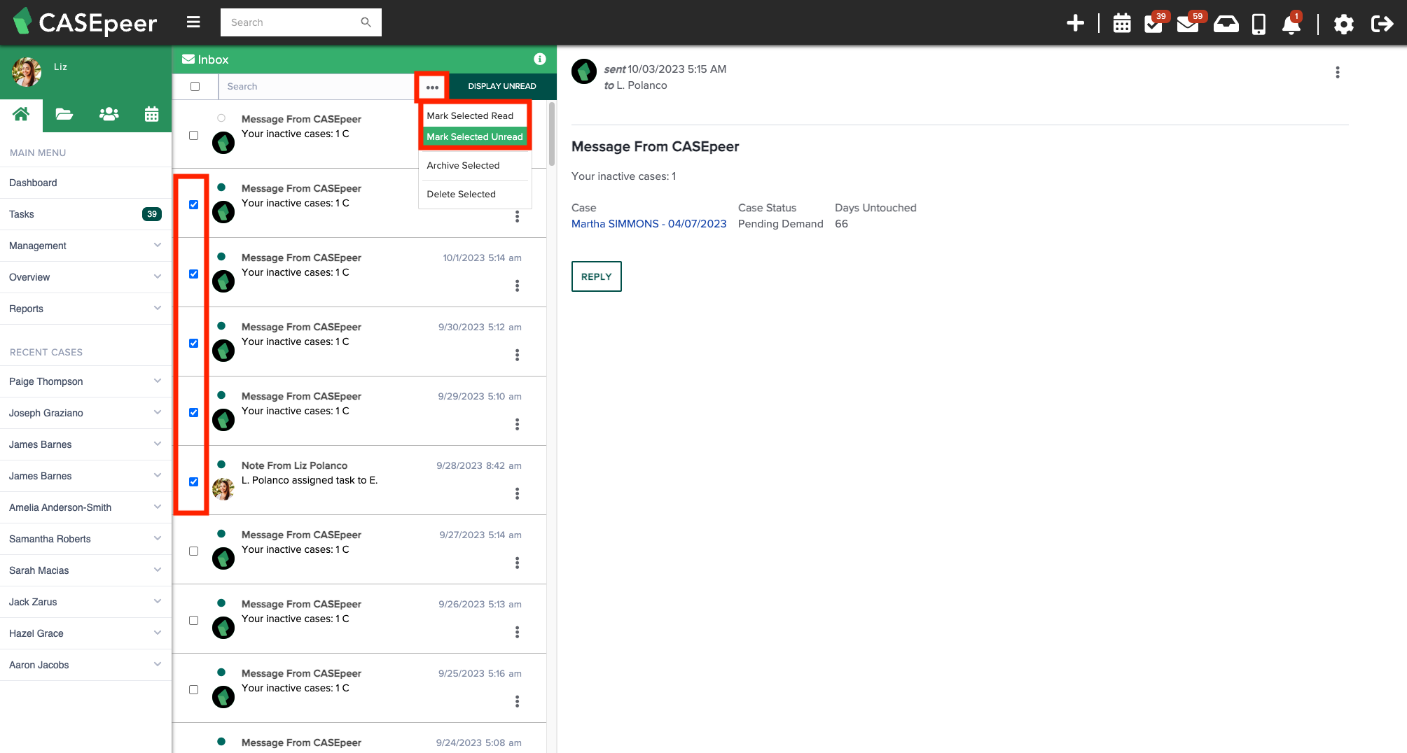
Task: Click the top bar Search field
Action: click(x=300, y=22)
